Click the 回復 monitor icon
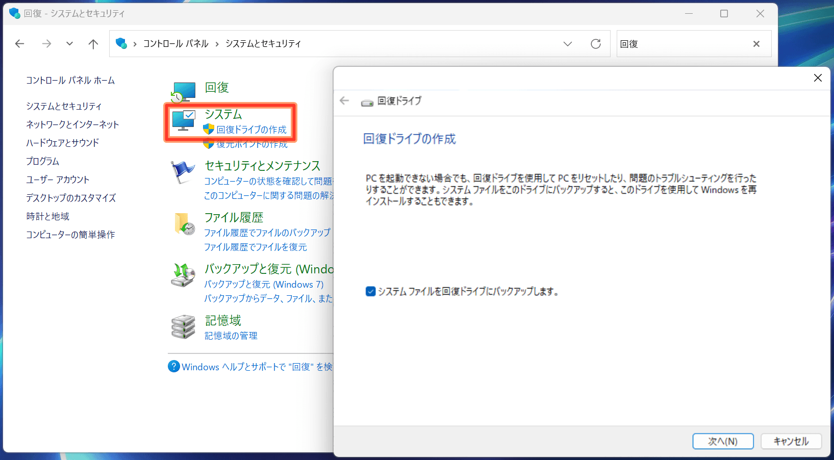The height and width of the screenshot is (460, 834). (x=183, y=92)
